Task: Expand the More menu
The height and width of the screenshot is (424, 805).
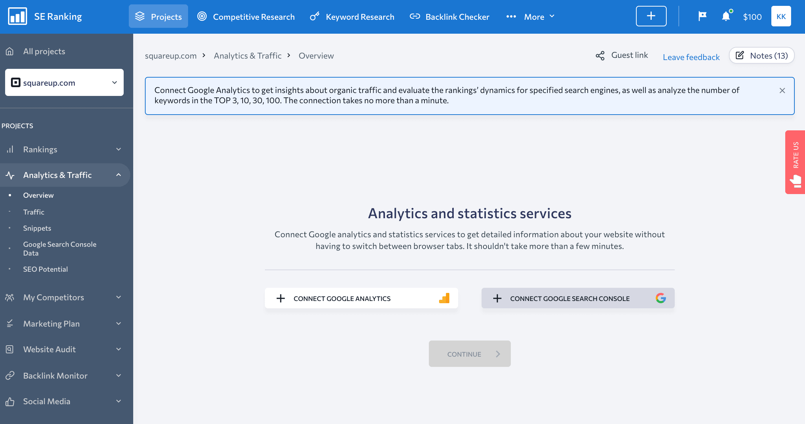Action: 539,16
